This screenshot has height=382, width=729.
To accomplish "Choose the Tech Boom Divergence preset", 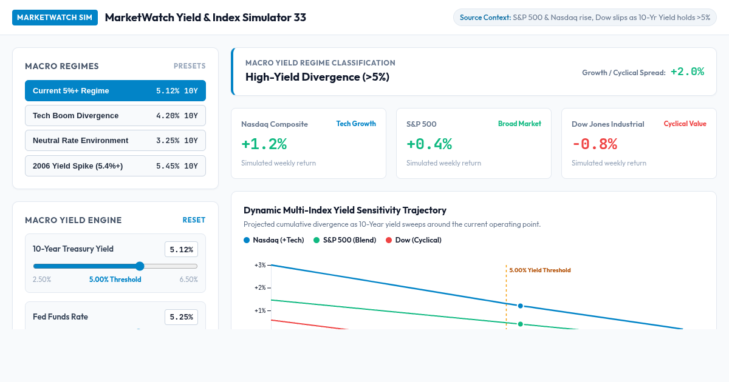I will click(115, 116).
